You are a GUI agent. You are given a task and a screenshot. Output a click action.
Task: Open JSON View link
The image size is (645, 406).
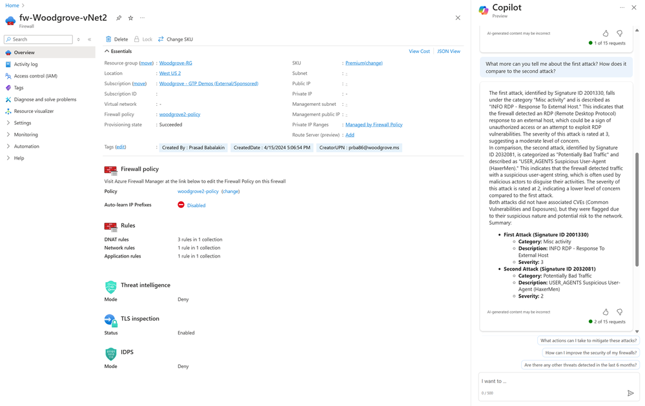pyautogui.click(x=448, y=52)
